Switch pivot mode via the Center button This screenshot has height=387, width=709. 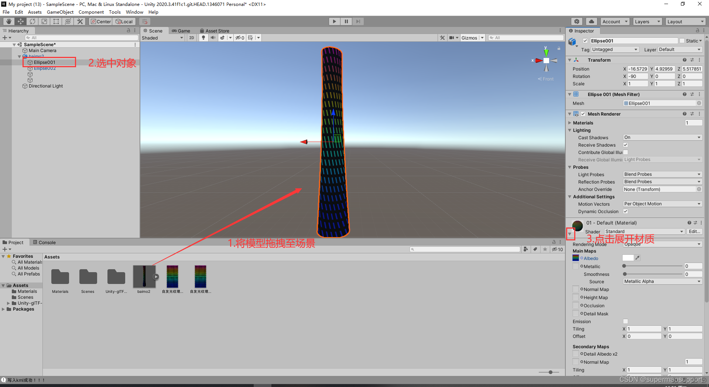click(100, 21)
